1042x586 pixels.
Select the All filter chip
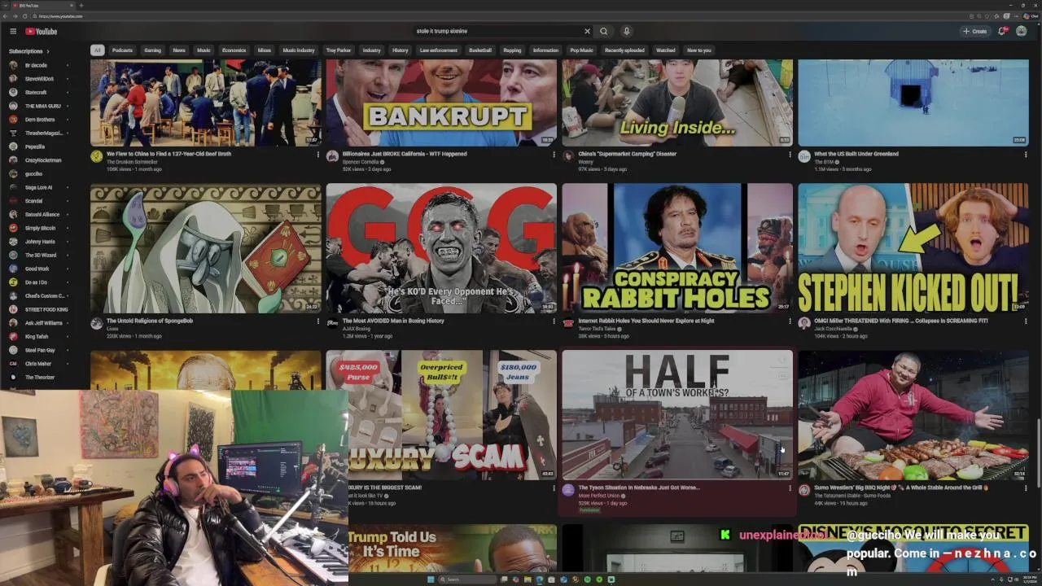pos(97,50)
